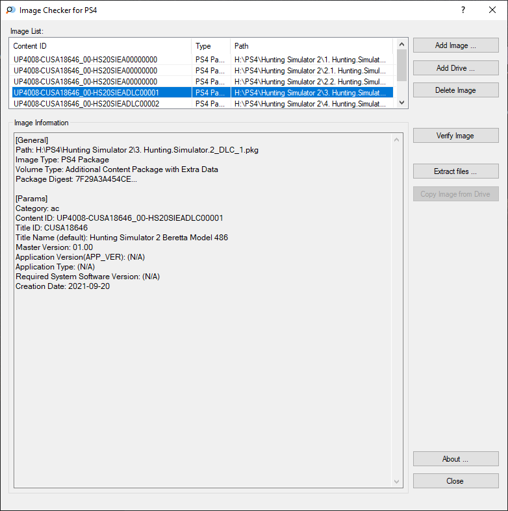This screenshot has width=508, height=511.
Task: Click the Extract files ... button
Action: pos(455,171)
